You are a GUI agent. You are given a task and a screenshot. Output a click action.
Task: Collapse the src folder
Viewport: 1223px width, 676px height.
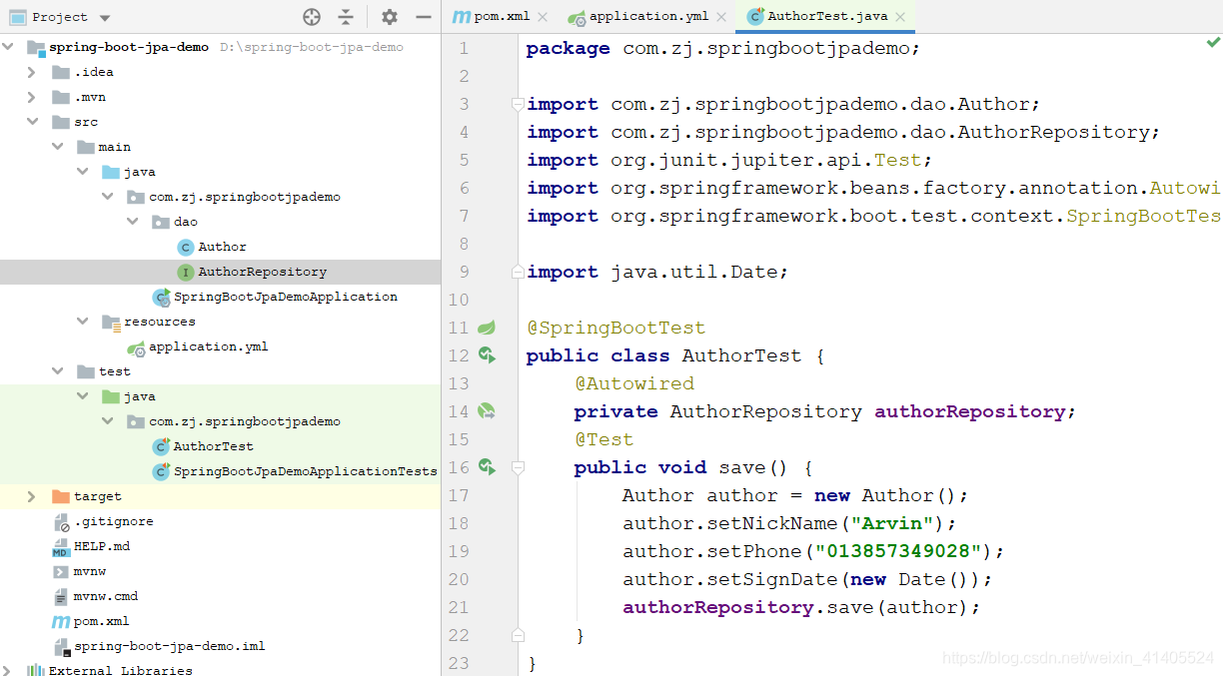point(32,122)
